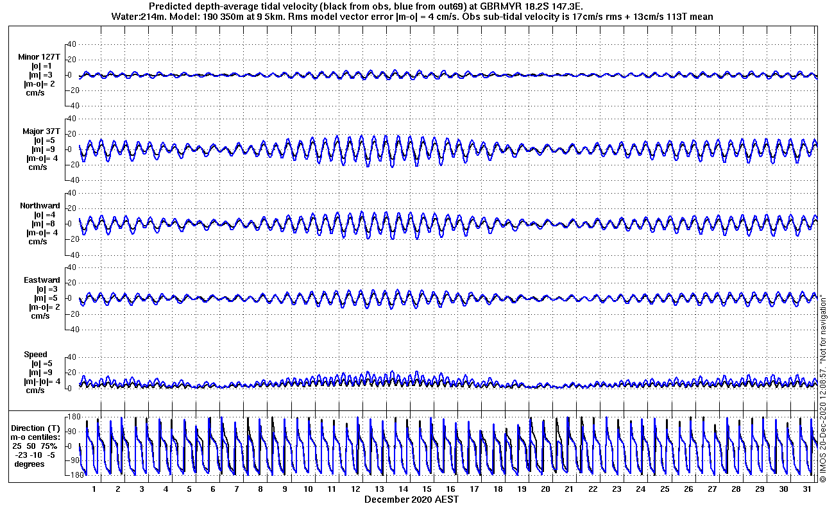Click day '31' on the date axis
Viewport: 834px width, 513px height.
pyautogui.click(x=807, y=489)
